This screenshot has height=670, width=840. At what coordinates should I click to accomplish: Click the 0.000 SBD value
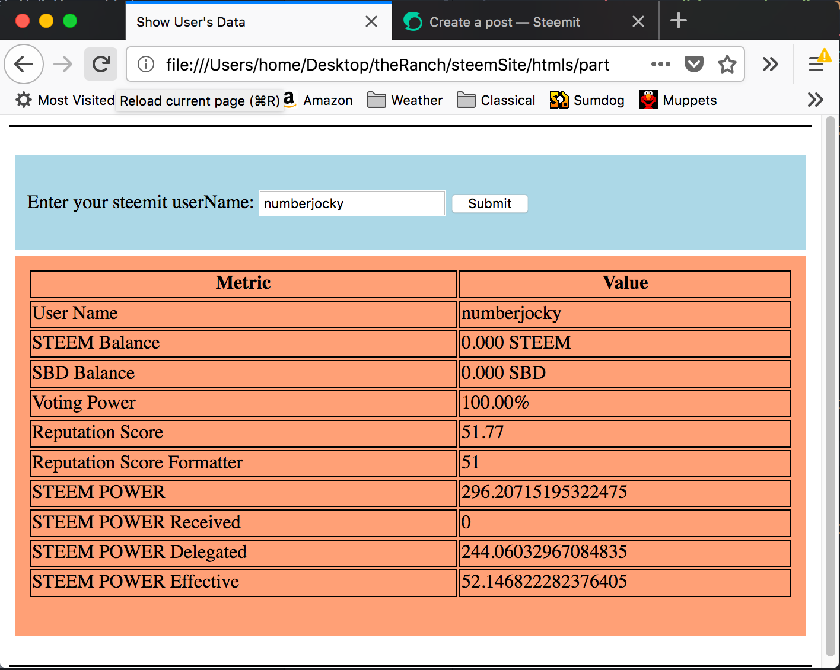coord(504,373)
